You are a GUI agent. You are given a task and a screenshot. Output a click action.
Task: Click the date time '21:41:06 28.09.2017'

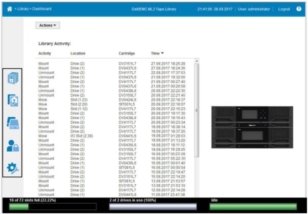point(215,9)
